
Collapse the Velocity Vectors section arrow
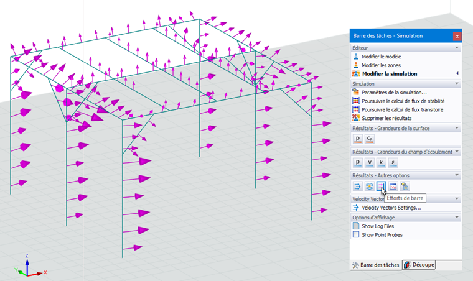tap(457, 198)
